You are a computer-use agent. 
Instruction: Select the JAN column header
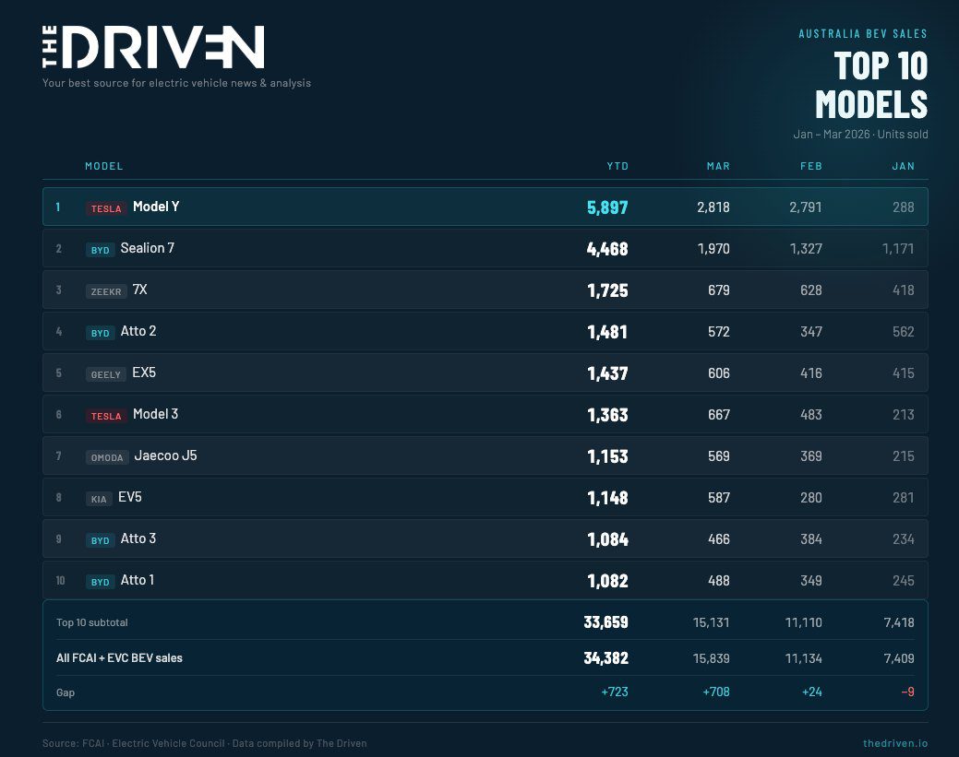903,166
